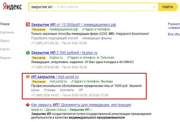Image resolution: width=180 pixels, height=122 pixels.
Task: Click the Найти search button
Action: pos(168,7)
